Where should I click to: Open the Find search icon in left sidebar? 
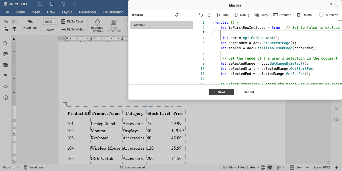point(5,43)
